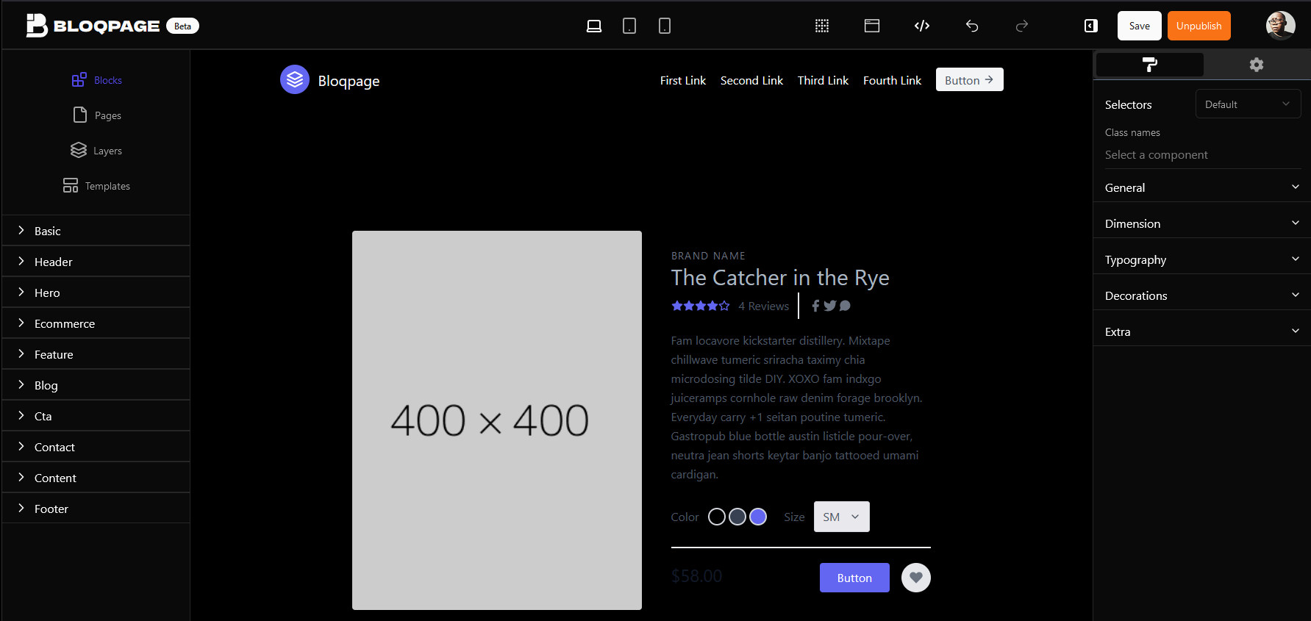Click the Pages document icon
This screenshot has width=1311, height=621.
click(80, 115)
